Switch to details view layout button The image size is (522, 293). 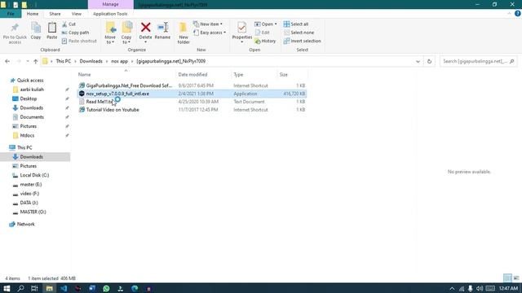pos(507,278)
